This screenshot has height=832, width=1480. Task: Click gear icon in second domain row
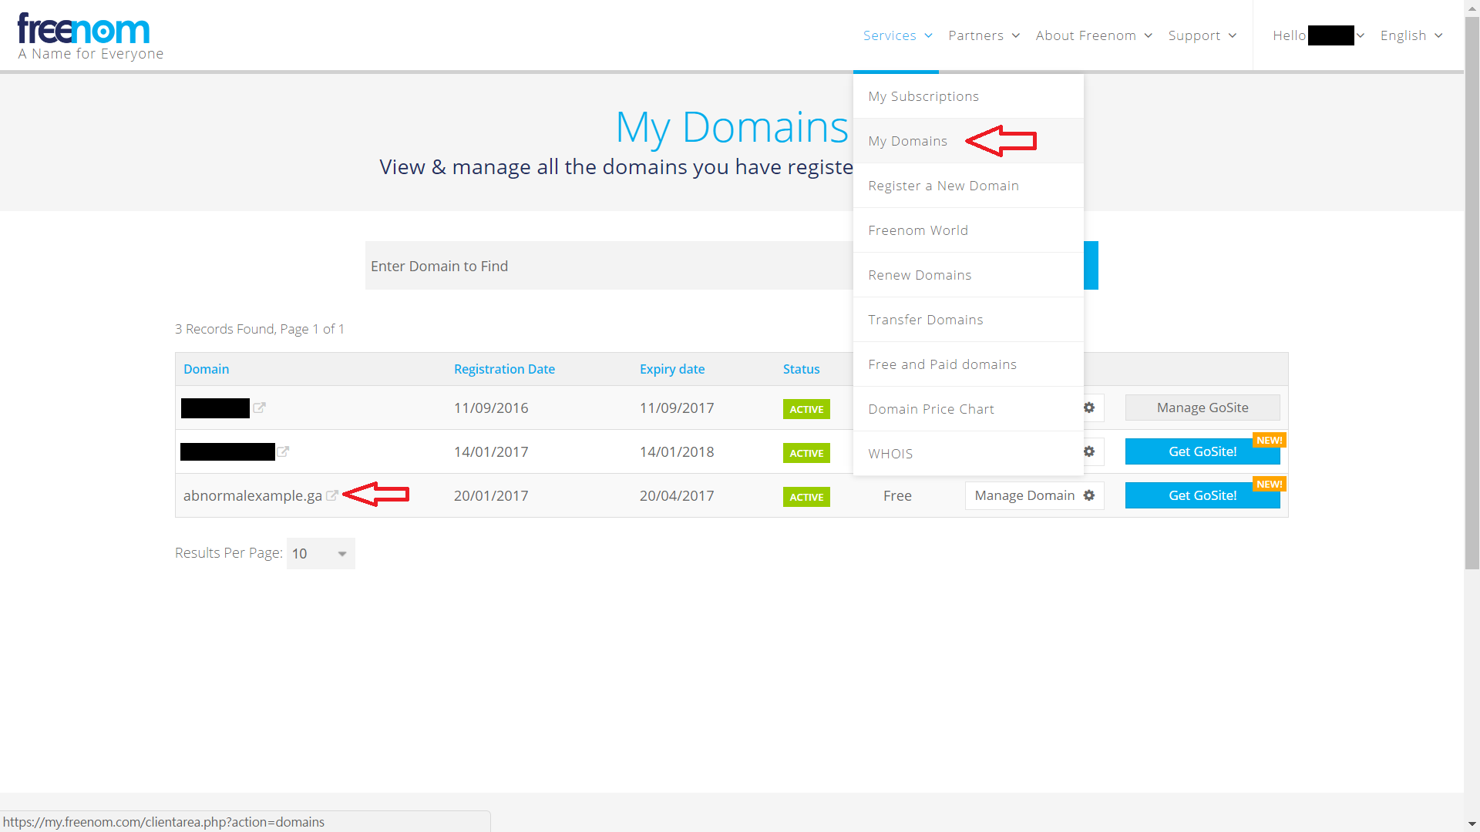[1089, 451]
